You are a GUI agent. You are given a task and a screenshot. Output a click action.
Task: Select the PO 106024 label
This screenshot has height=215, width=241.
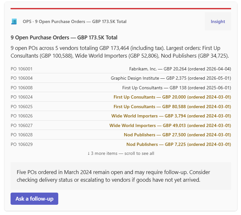click(x=22, y=97)
